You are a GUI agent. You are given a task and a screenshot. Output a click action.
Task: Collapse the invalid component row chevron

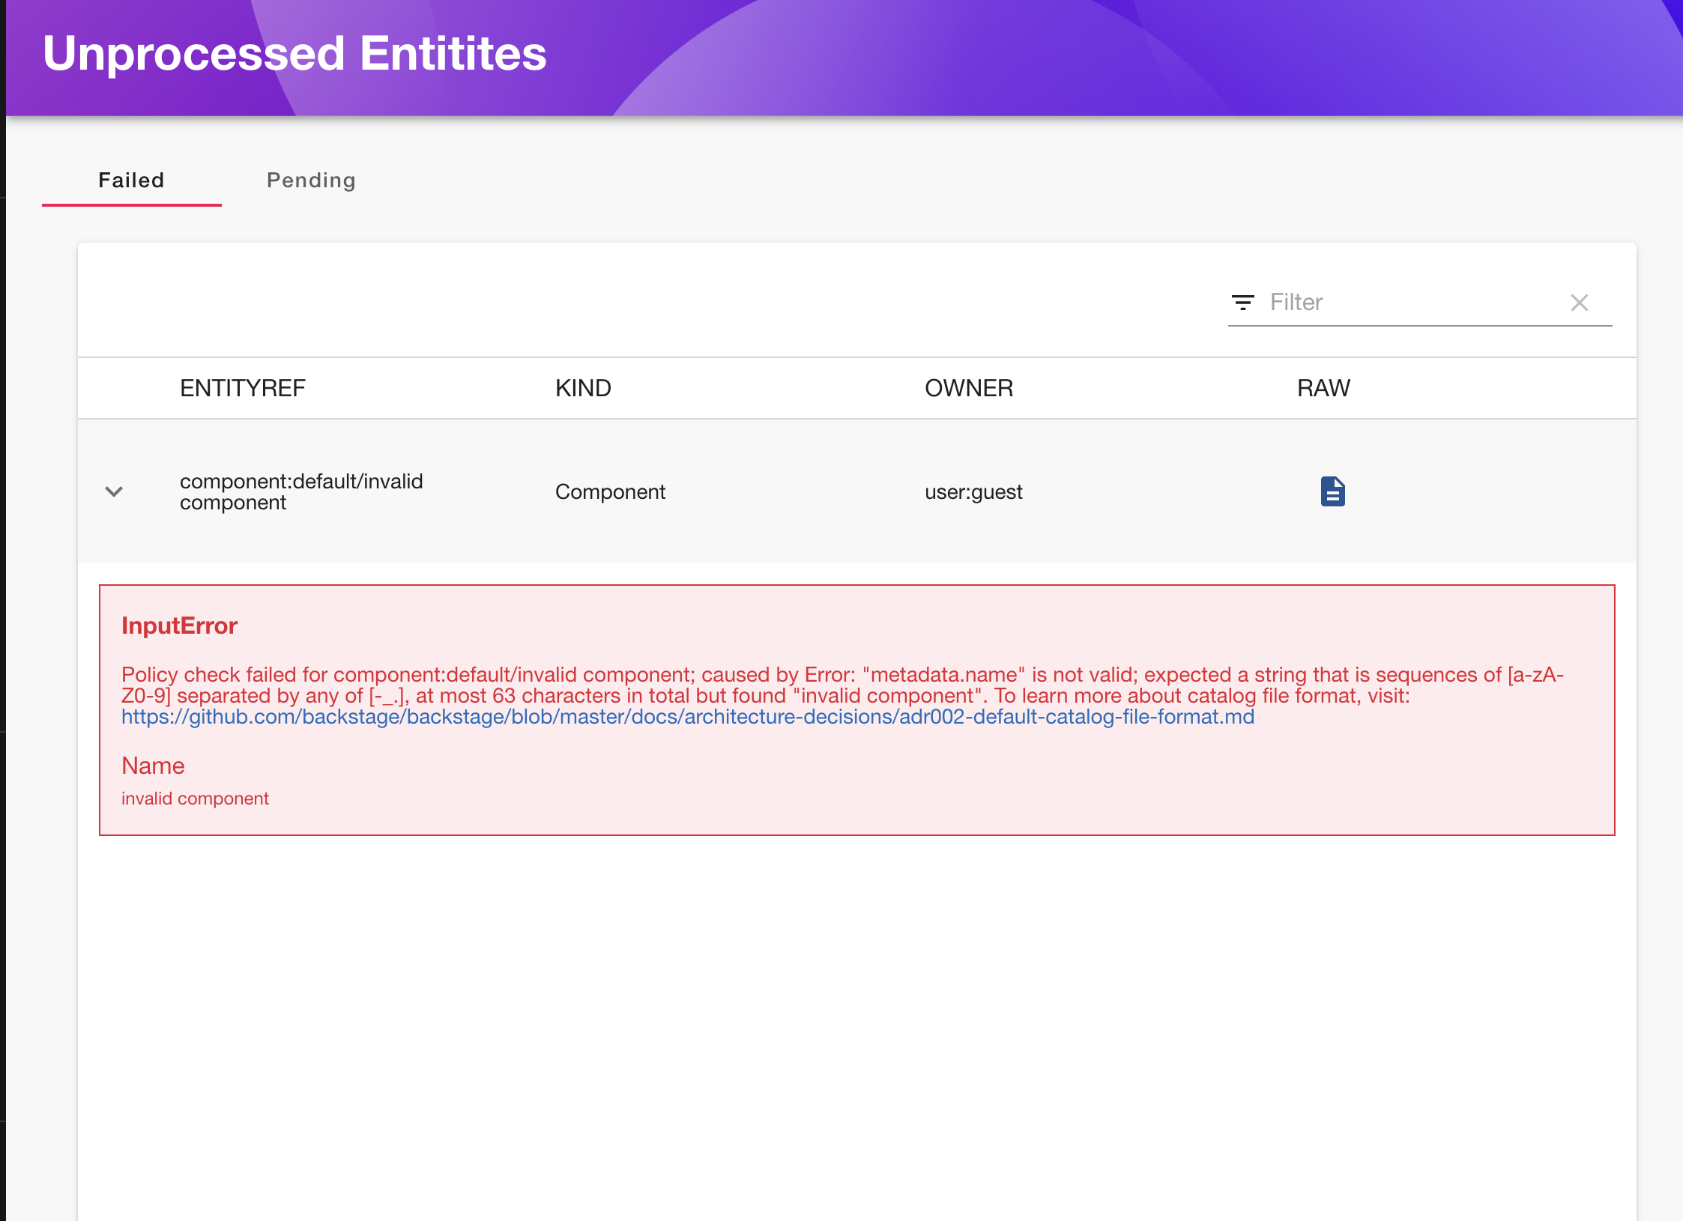(114, 491)
